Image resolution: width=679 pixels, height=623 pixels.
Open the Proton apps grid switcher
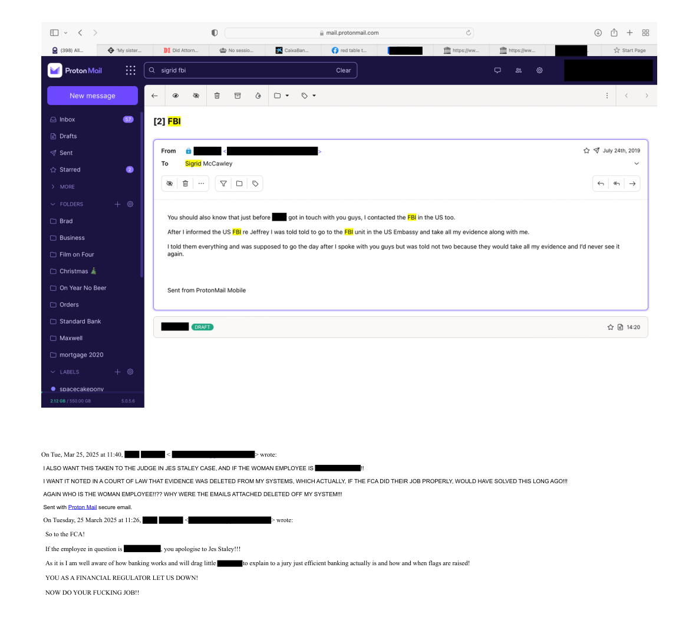[130, 70]
